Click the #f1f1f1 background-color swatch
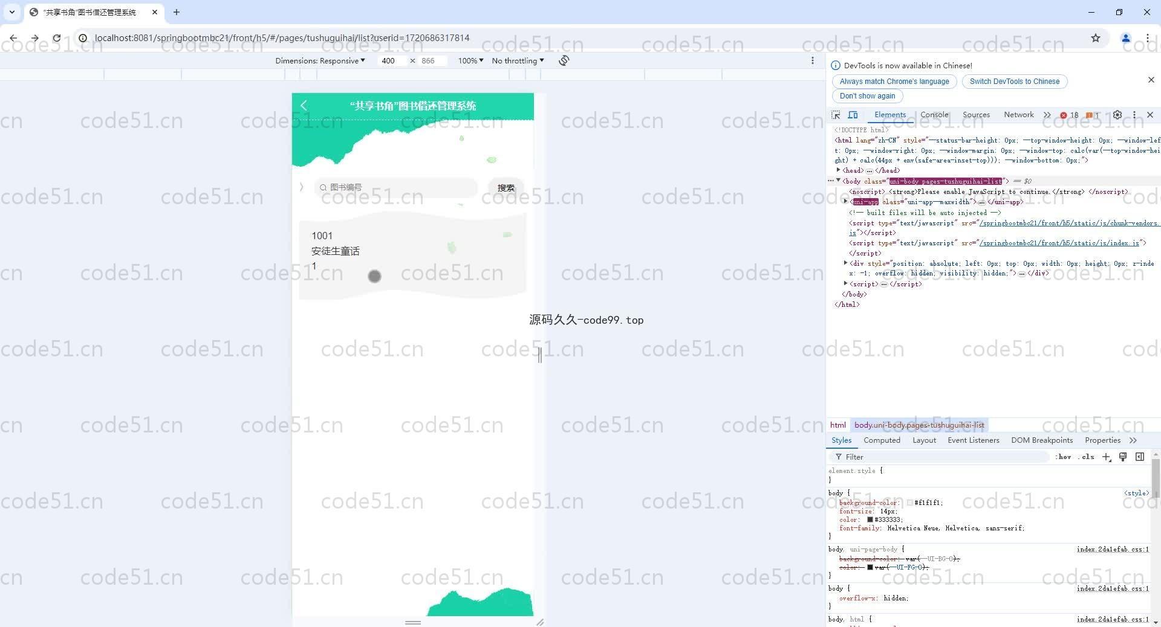Image resolution: width=1161 pixels, height=627 pixels. pos(909,503)
